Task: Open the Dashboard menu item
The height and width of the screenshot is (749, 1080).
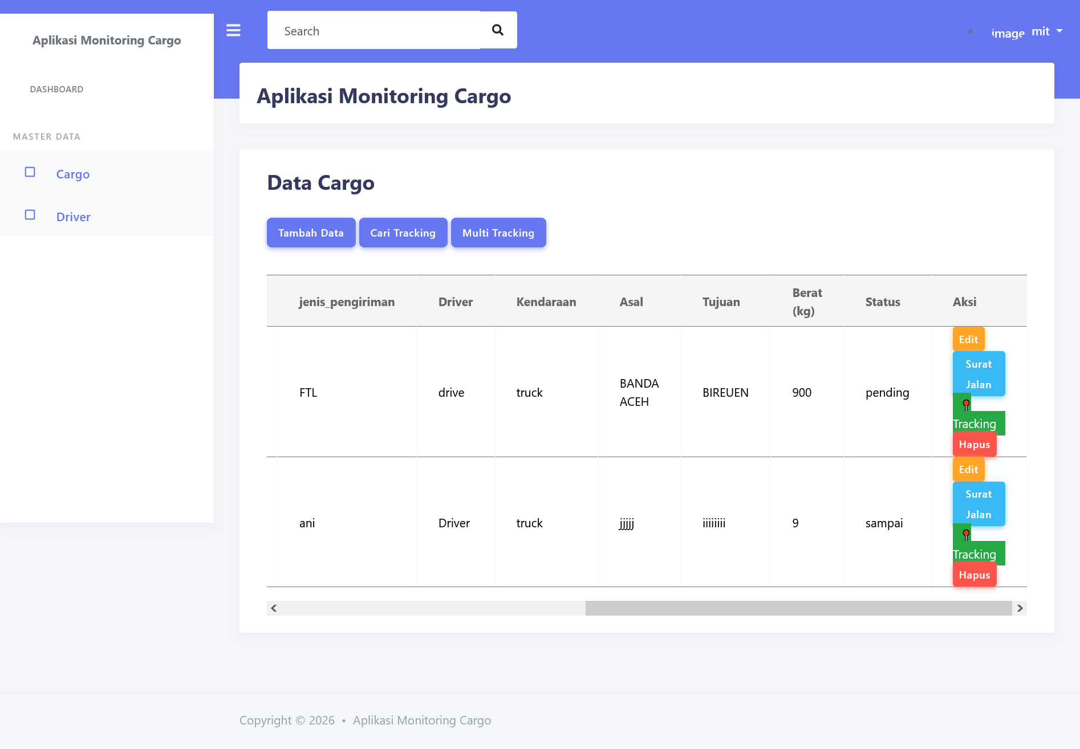Action: pos(56,89)
